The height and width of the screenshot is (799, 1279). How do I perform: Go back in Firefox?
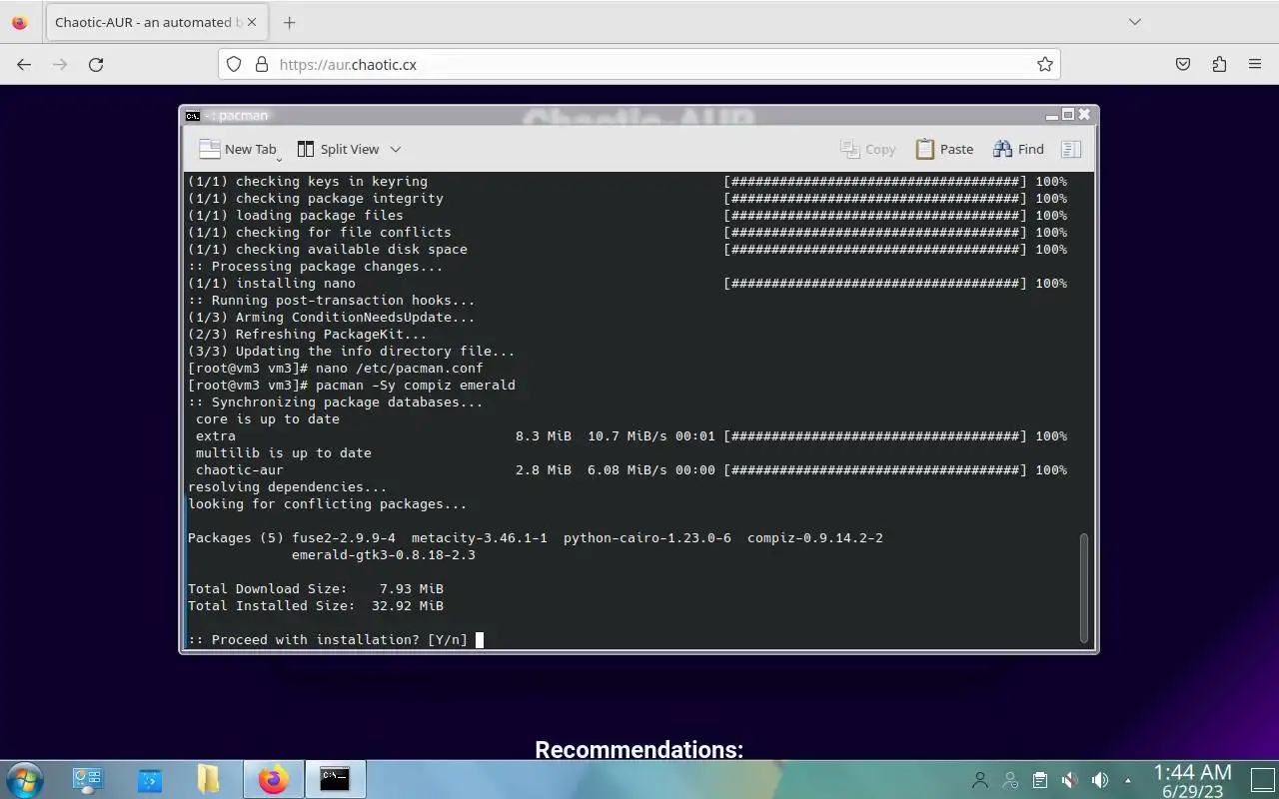[24, 64]
